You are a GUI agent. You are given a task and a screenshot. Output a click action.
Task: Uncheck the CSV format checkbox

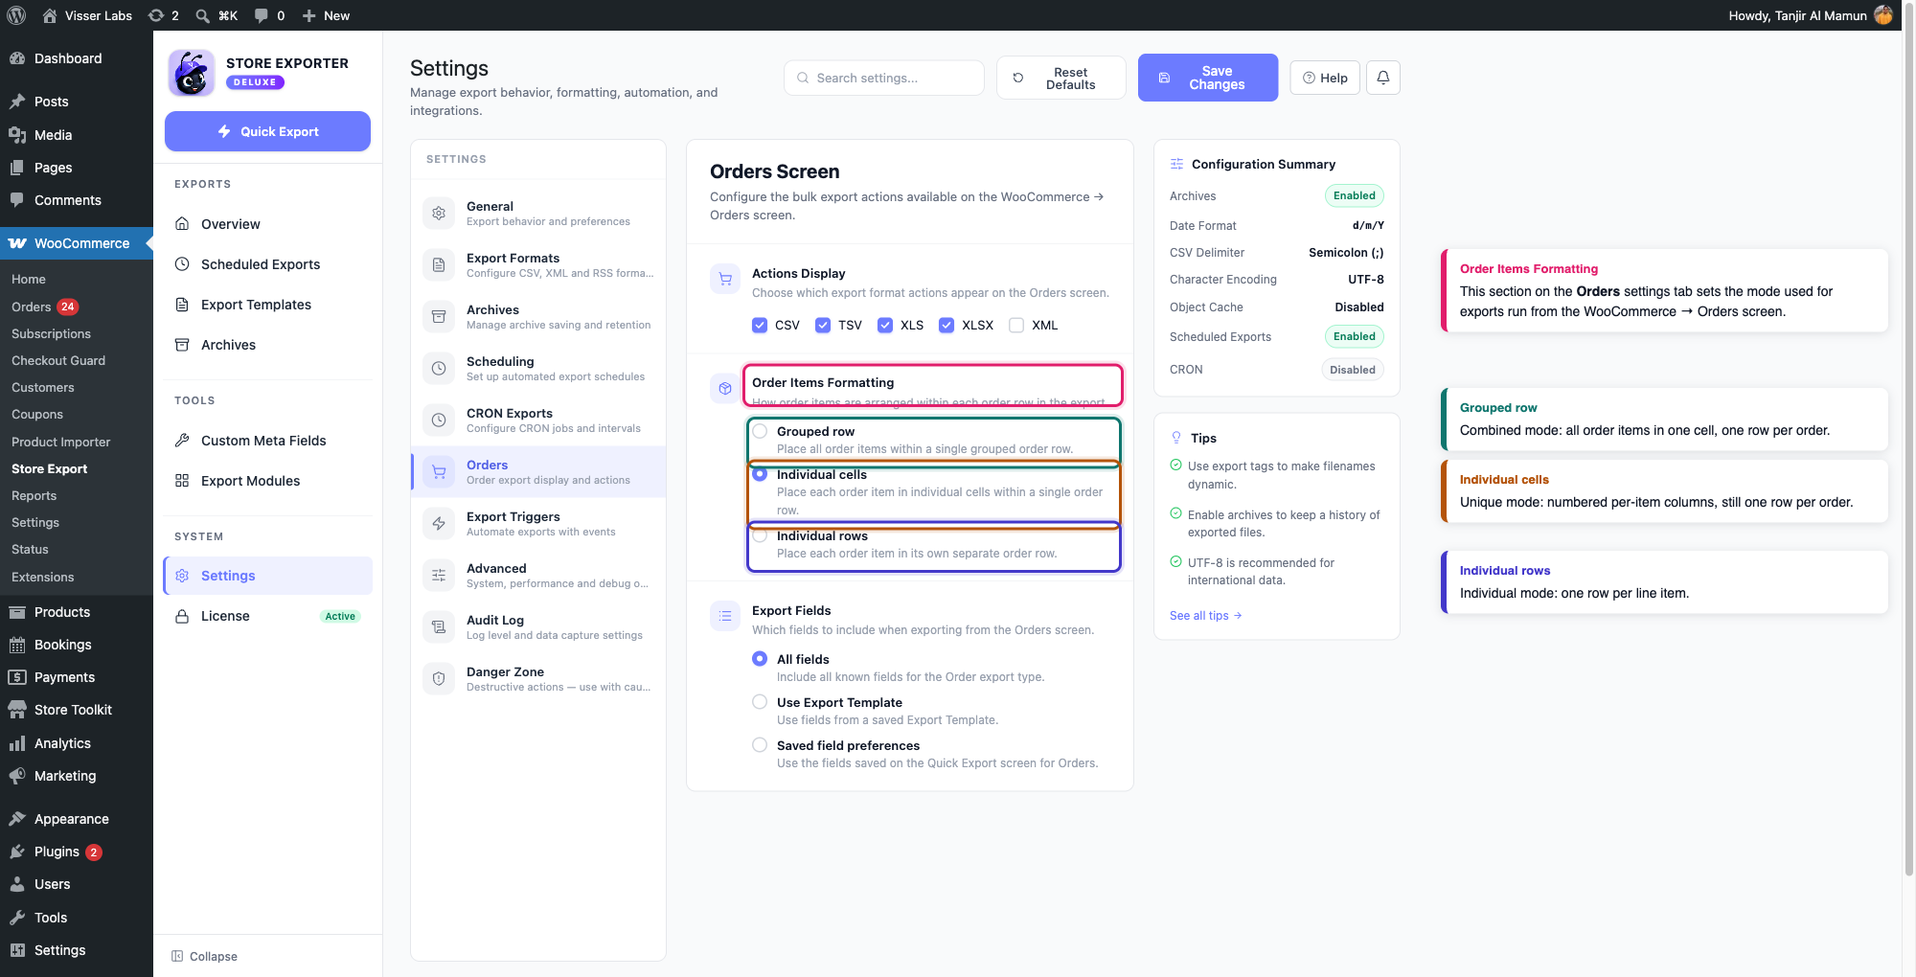[760, 326]
